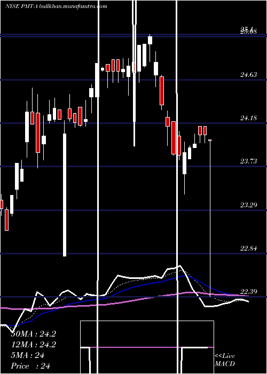
Task: Select the 22.84 price level label
Action: click(249, 248)
